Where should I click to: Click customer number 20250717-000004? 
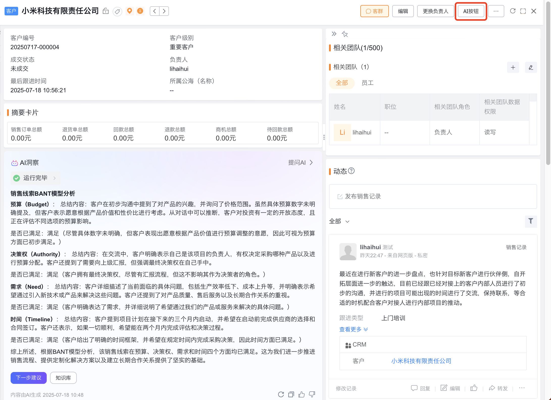(35, 47)
